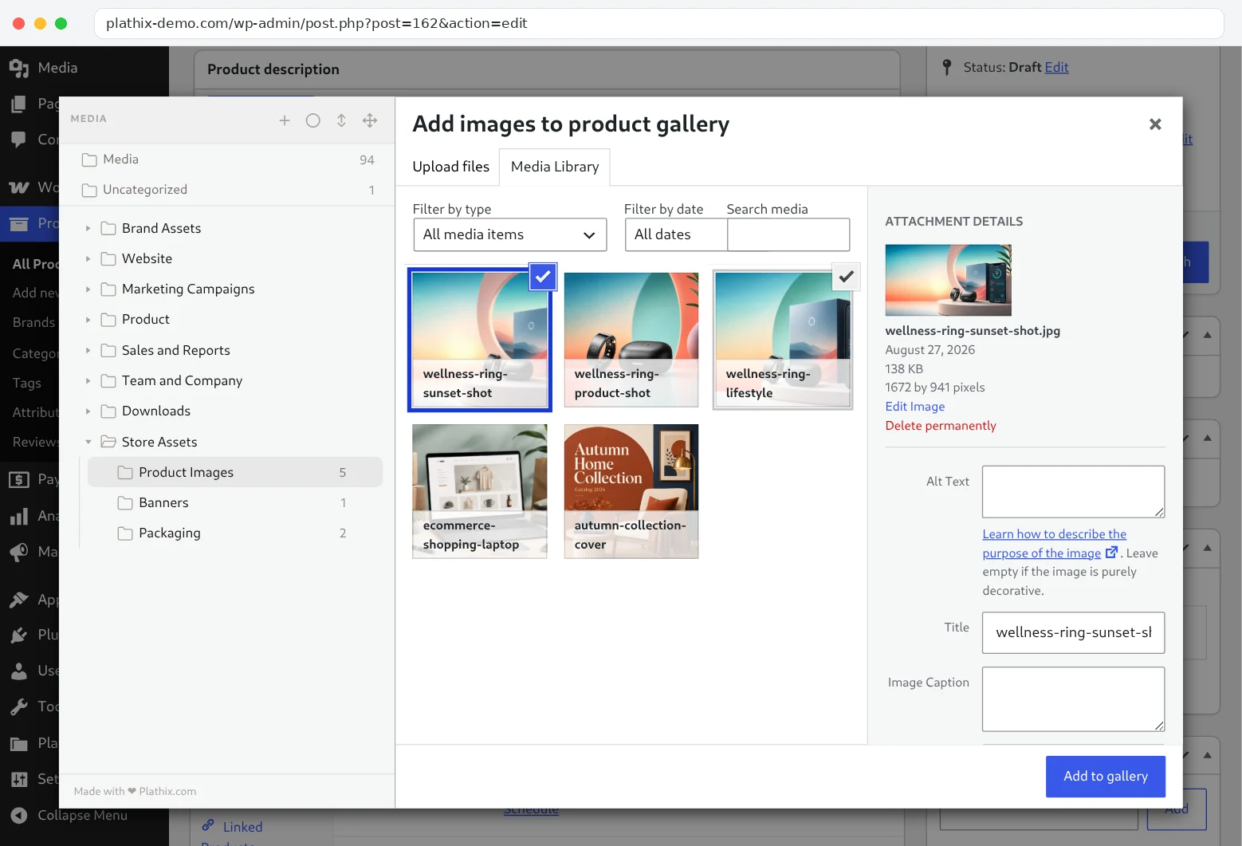This screenshot has width=1242, height=846.
Task: Select the autumn-collection-cover thumbnail
Action: (x=631, y=491)
